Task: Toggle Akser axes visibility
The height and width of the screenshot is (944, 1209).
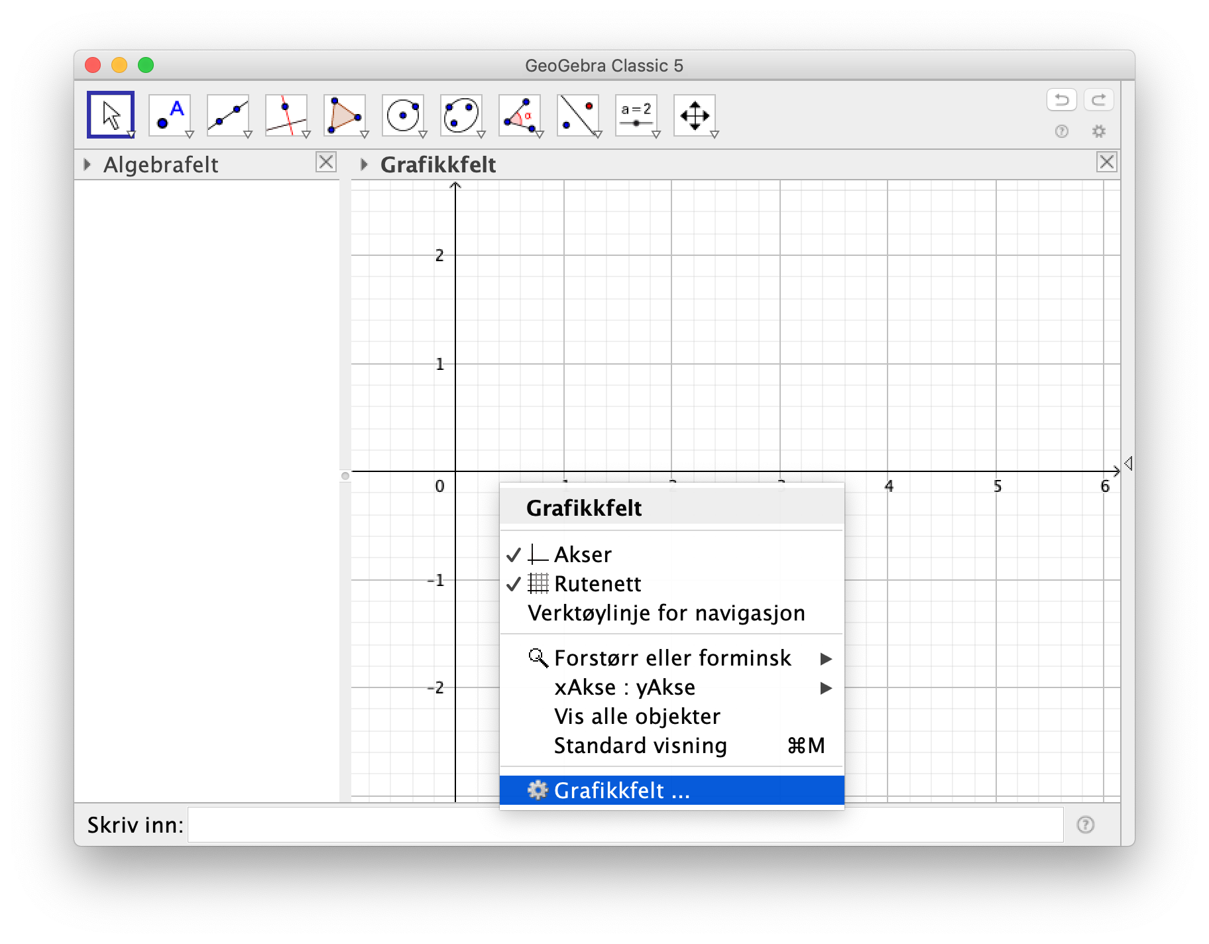Action: 672,554
